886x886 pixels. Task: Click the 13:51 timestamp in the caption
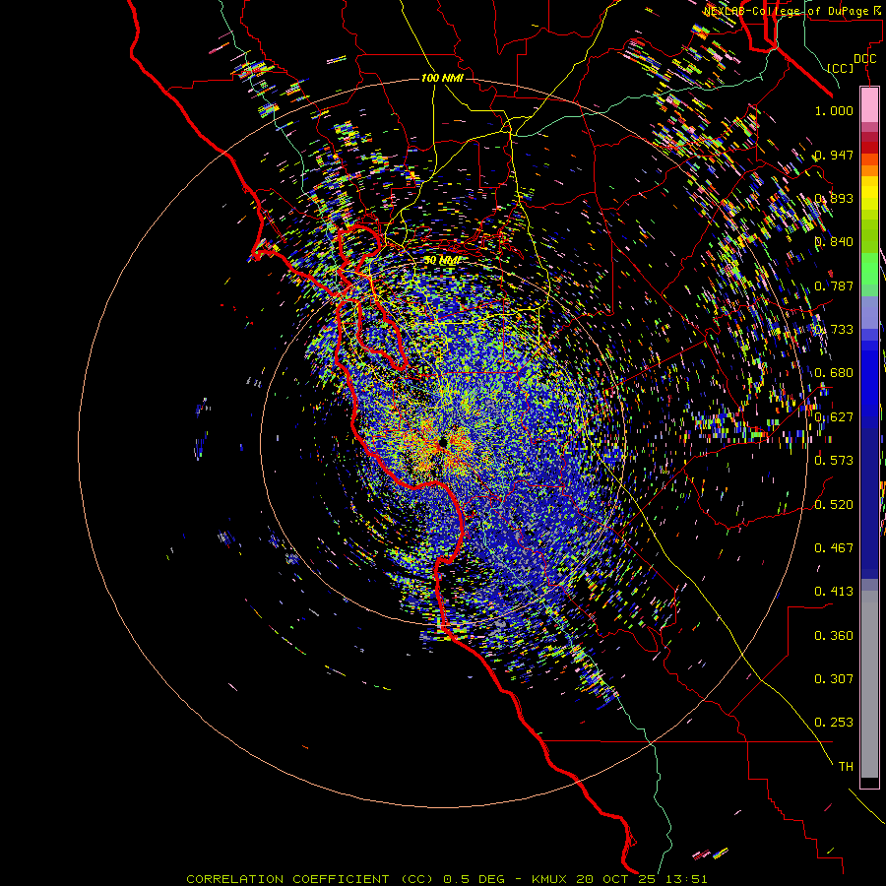pyautogui.click(x=687, y=879)
